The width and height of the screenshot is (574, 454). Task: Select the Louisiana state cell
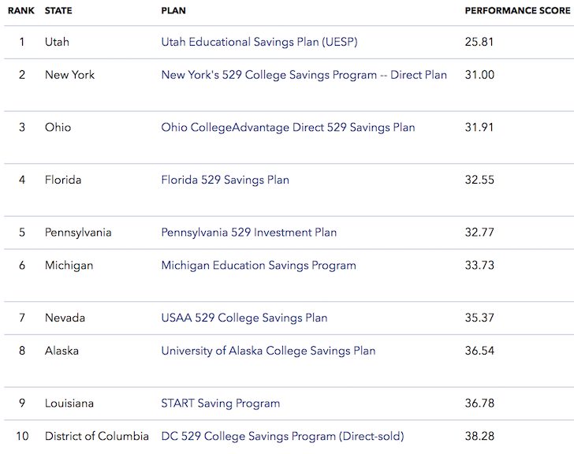(69, 404)
